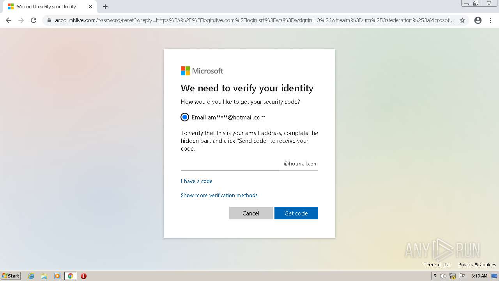Image resolution: width=499 pixels, height=281 pixels.
Task: Open Privacy & Cookies link
Action: click(477, 265)
